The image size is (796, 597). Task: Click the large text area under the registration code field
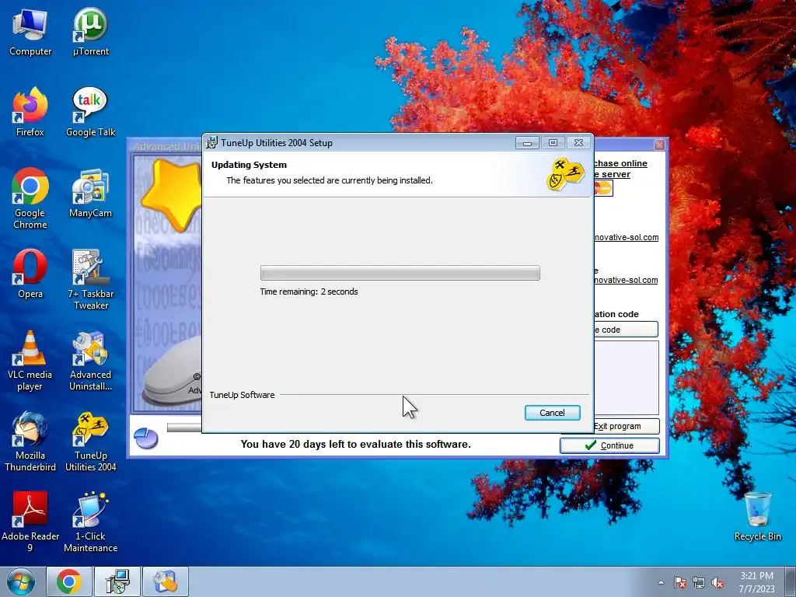(626, 378)
